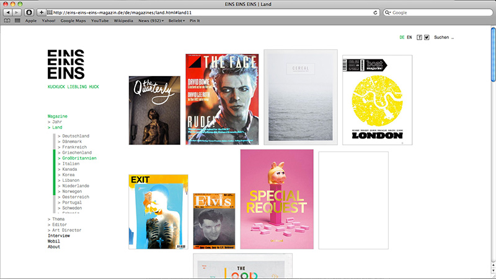Select Libanon in the country list
The image size is (496, 279).
[x=69, y=180]
